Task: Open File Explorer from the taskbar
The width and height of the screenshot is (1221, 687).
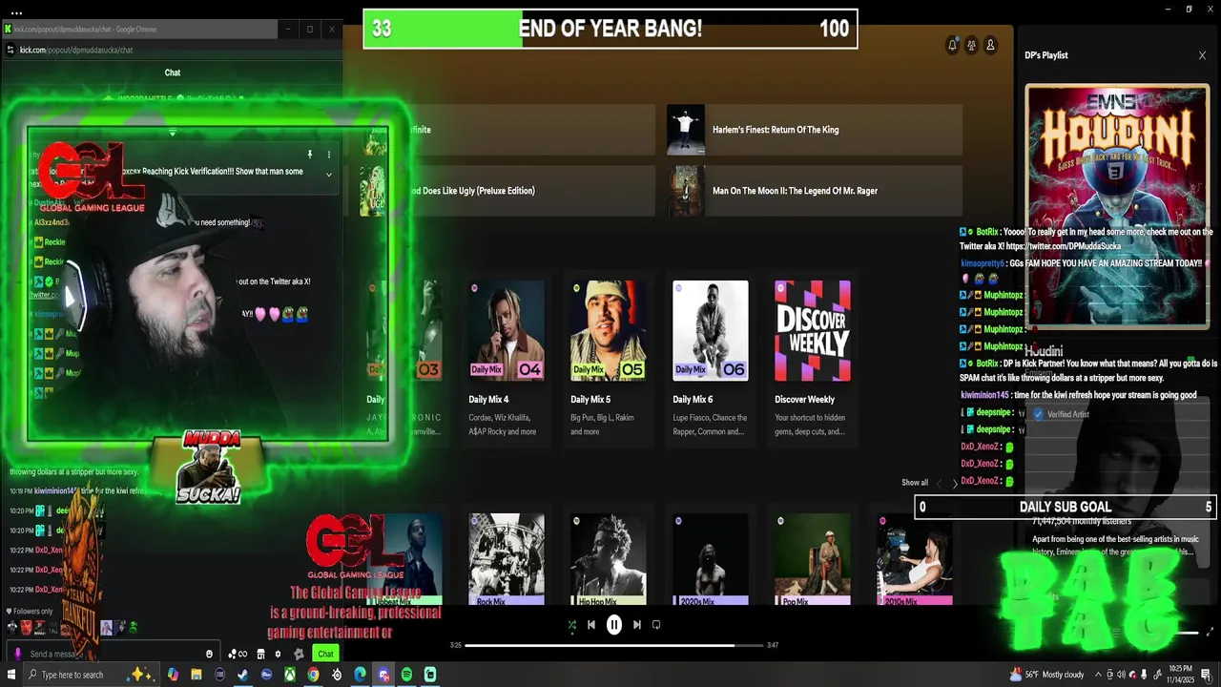Action: tap(197, 675)
